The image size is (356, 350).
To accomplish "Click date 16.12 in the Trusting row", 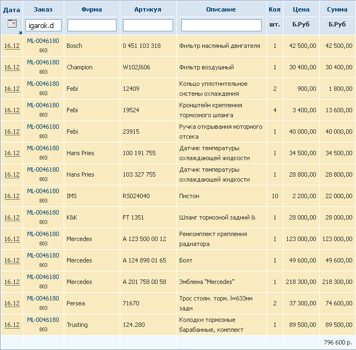I will point(12,325).
